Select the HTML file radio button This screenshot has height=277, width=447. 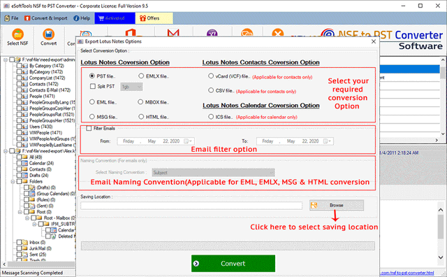[141, 117]
